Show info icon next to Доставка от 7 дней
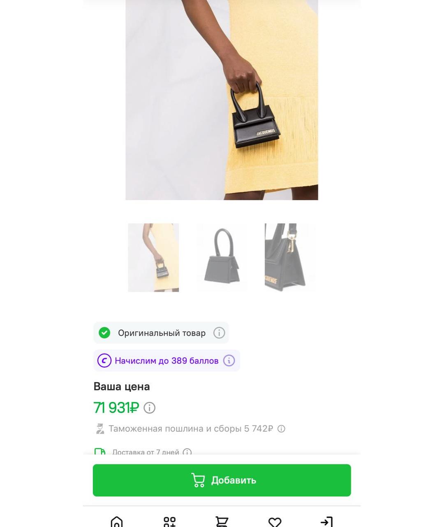The image size is (444, 527). [187, 452]
